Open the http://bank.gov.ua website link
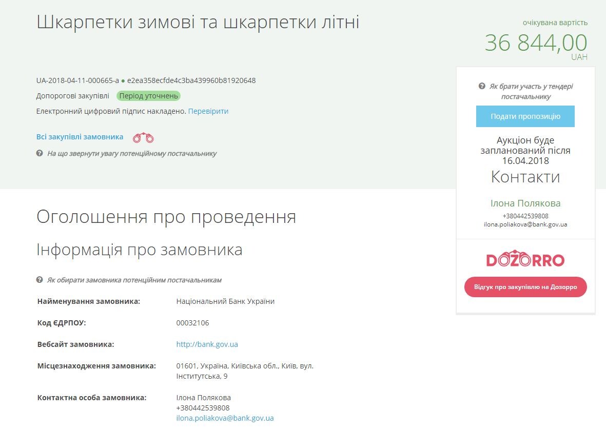The width and height of the screenshot is (606, 433). click(x=207, y=344)
